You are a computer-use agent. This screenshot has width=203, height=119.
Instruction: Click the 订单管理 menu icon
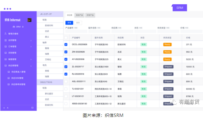5,47
